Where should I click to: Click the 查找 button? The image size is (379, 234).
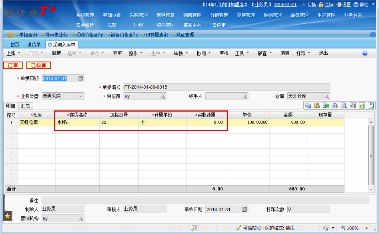coord(224,53)
